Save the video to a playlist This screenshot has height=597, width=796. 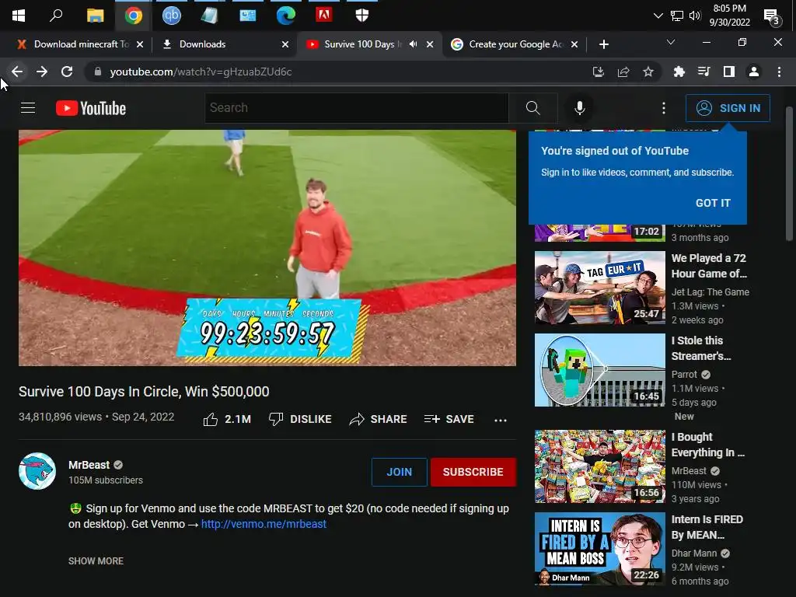click(x=449, y=419)
